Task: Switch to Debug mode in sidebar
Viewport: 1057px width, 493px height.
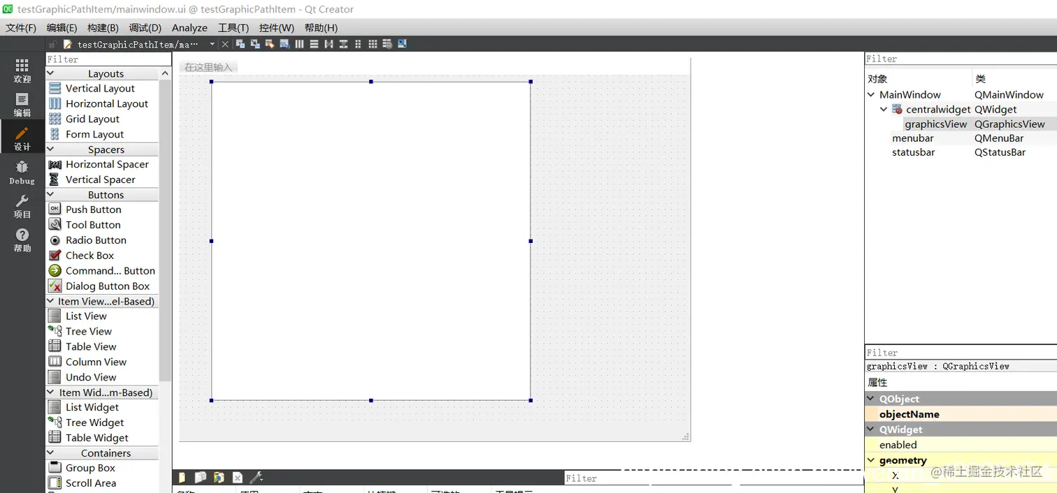Action: coord(22,172)
